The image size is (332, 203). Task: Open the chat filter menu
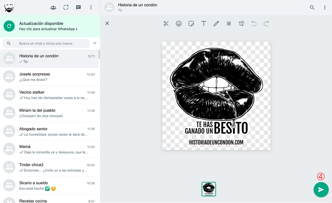pos(95,43)
